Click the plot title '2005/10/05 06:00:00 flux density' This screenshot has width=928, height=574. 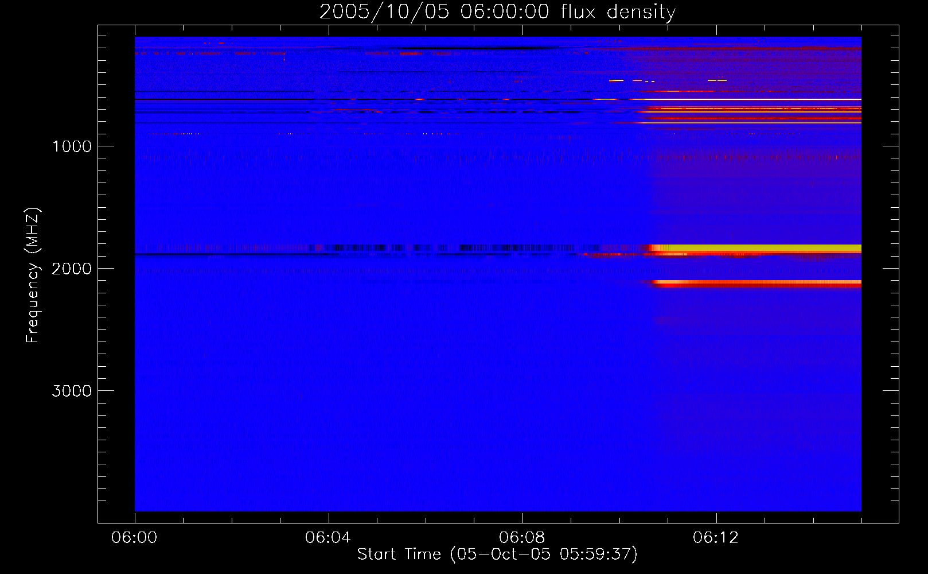pos(497,11)
